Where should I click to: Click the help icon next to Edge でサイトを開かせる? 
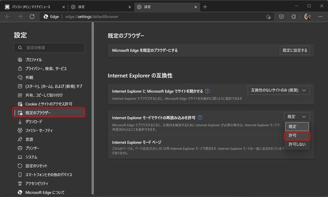coord(207,91)
